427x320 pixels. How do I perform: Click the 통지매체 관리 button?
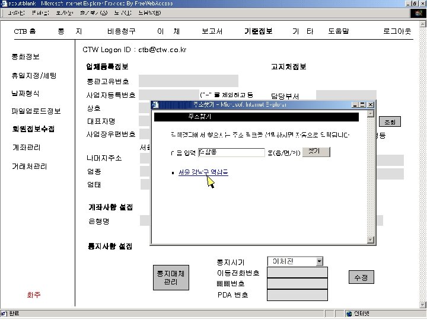tap(171, 277)
